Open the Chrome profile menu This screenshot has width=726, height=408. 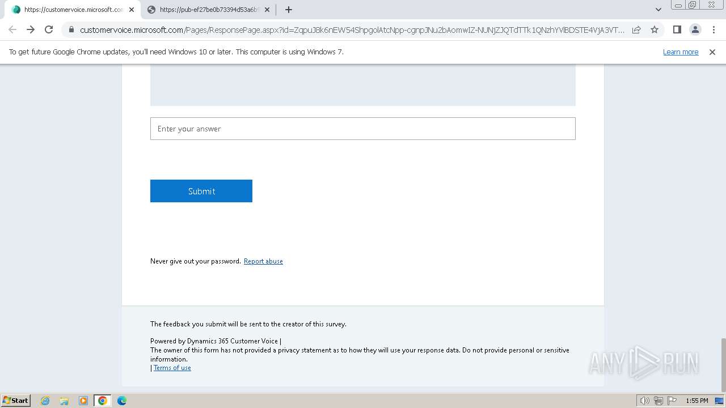(695, 29)
